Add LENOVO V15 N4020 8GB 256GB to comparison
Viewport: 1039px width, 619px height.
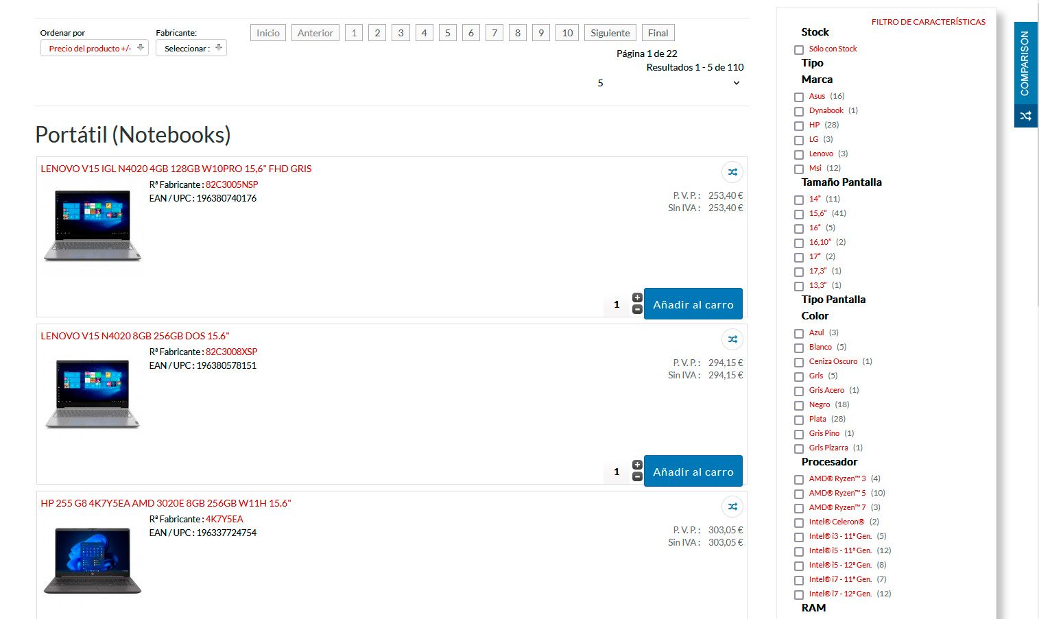(x=732, y=339)
